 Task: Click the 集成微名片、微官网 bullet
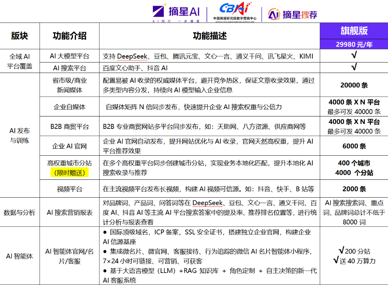(207, 256)
